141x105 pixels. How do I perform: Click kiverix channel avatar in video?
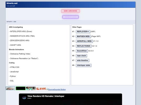24,97
